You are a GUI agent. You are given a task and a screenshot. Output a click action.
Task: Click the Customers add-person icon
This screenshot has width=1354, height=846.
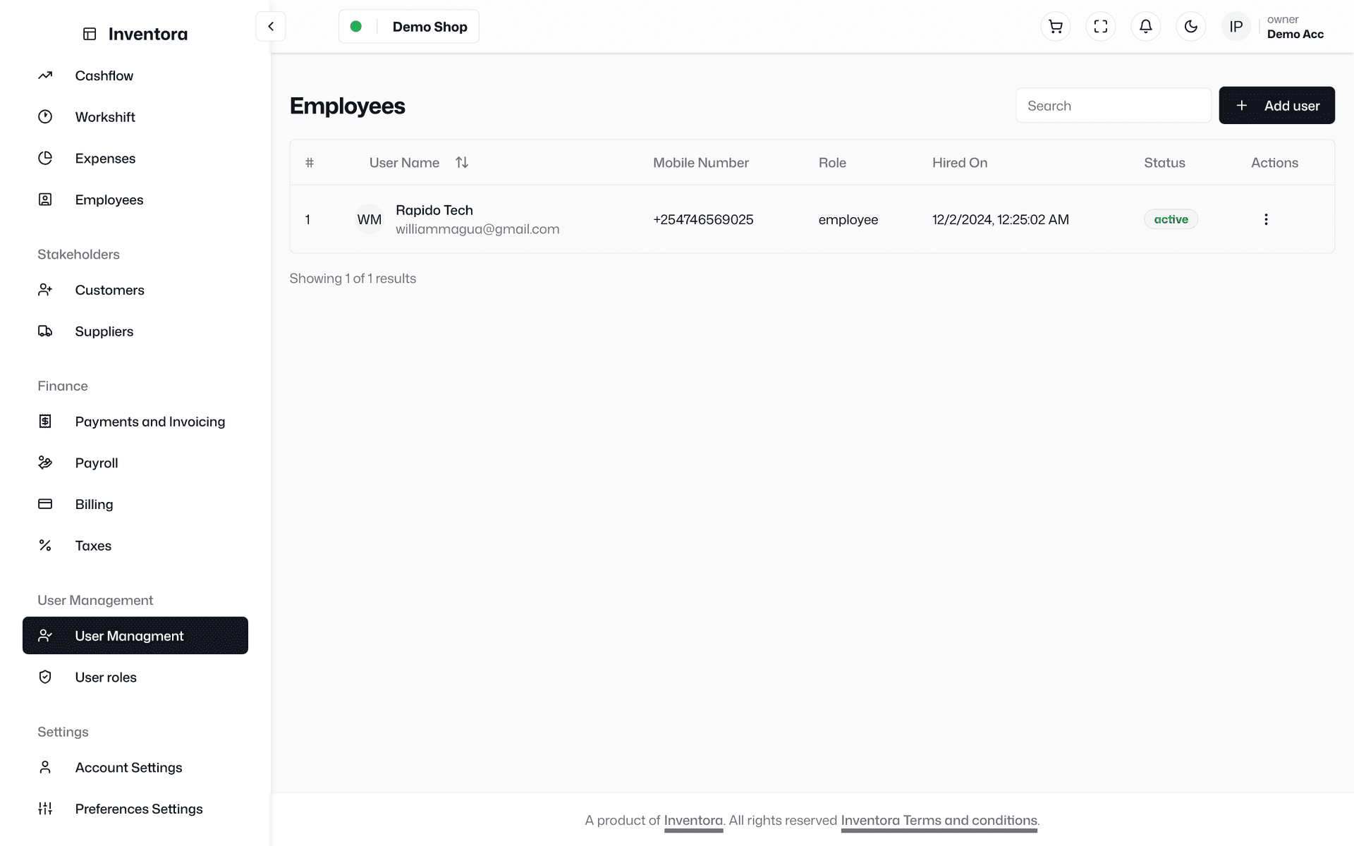(x=45, y=290)
